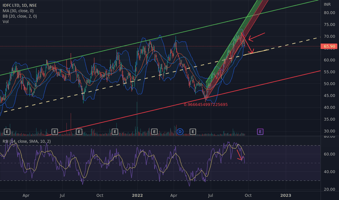339x200 pixels.
Task: Click the INR currency label
Action: [327, 4]
